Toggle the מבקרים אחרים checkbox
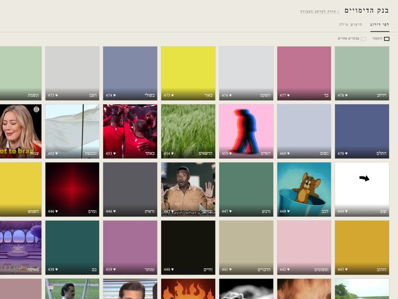398x299 pixels. point(364,39)
